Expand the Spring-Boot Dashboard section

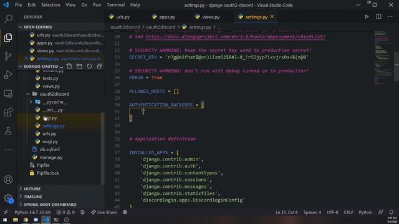50,205
